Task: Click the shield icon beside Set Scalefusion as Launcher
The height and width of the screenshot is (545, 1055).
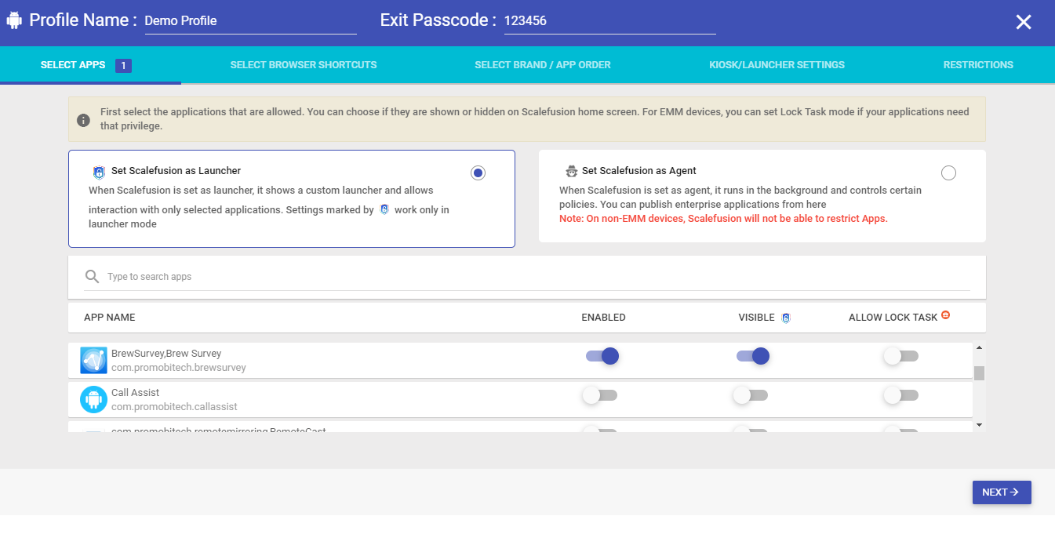Action: point(99,173)
